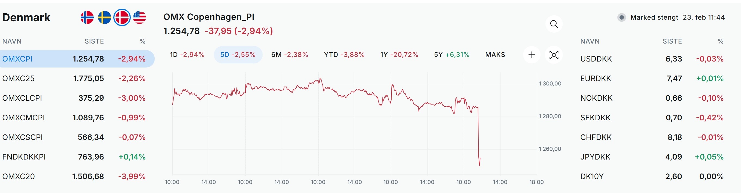Switch to the 1Y period
741x193 pixels.
point(399,55)
